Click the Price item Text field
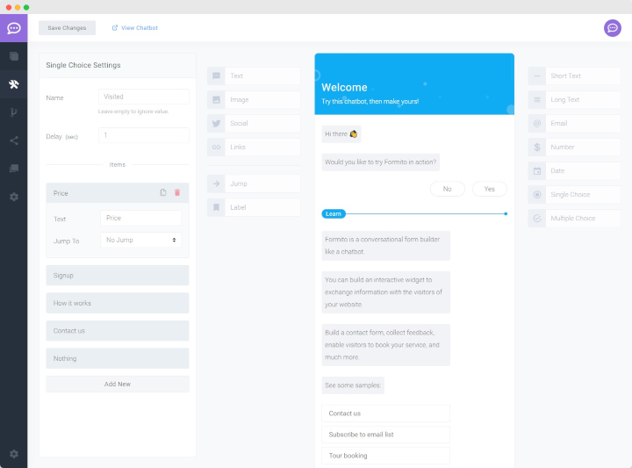The height and width of the screenshot is (468, 632). [x=140, y=218]
